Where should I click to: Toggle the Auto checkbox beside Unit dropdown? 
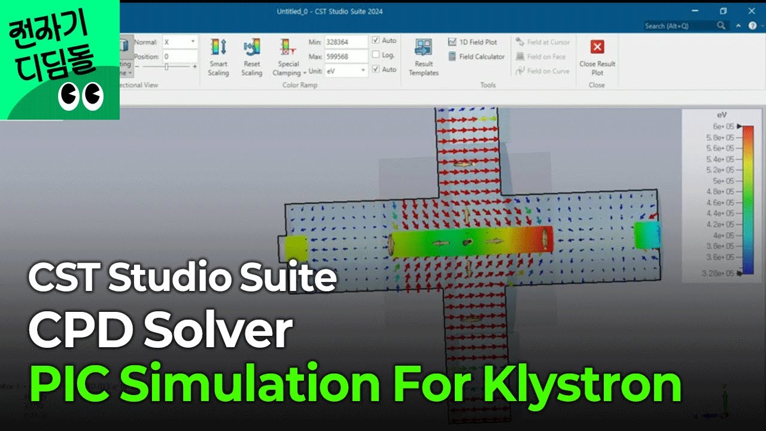point(375,69)
